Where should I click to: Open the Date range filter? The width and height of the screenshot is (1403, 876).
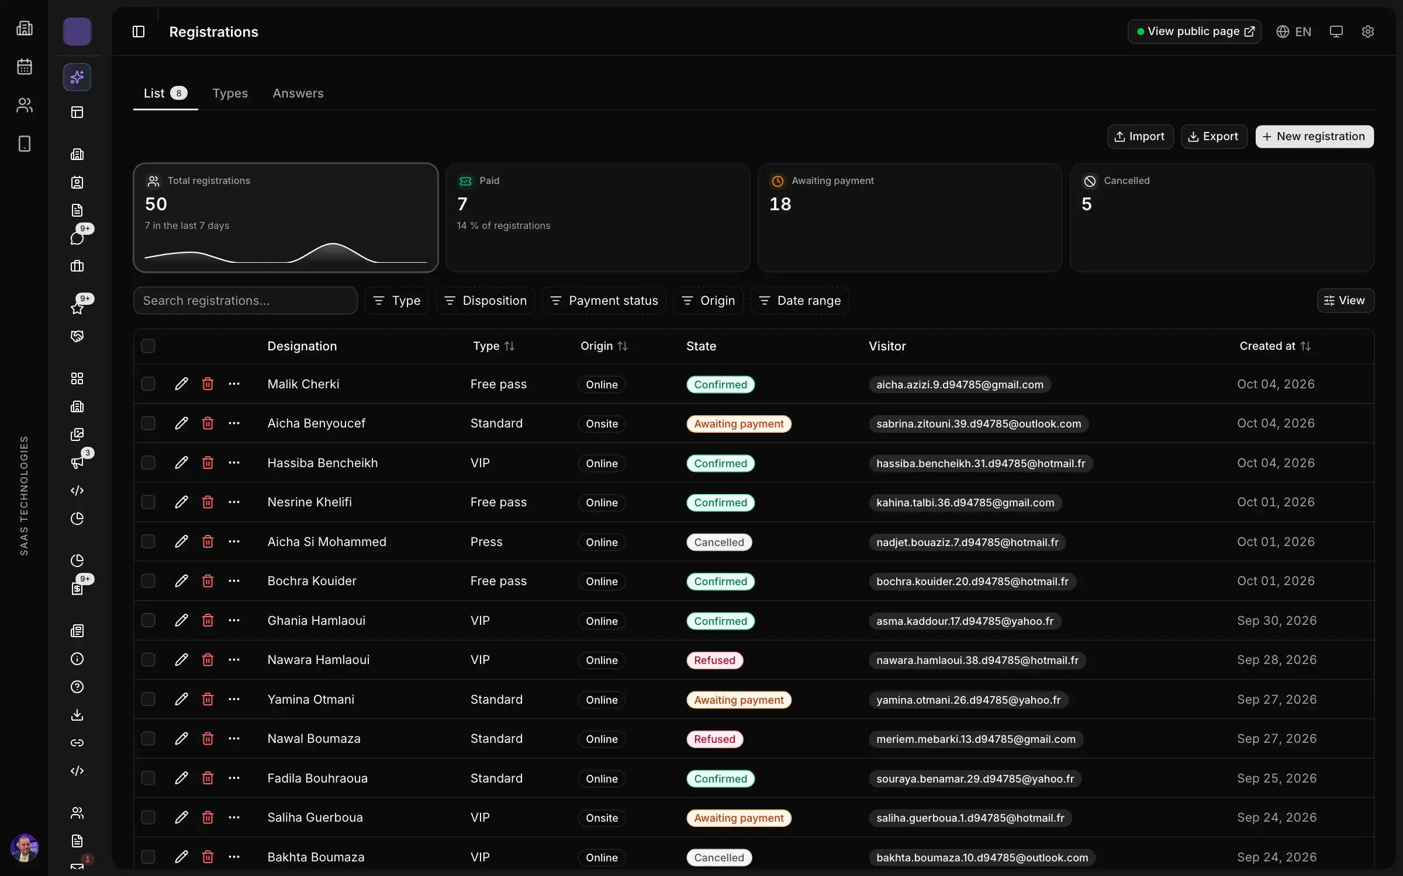coord(800,301)
